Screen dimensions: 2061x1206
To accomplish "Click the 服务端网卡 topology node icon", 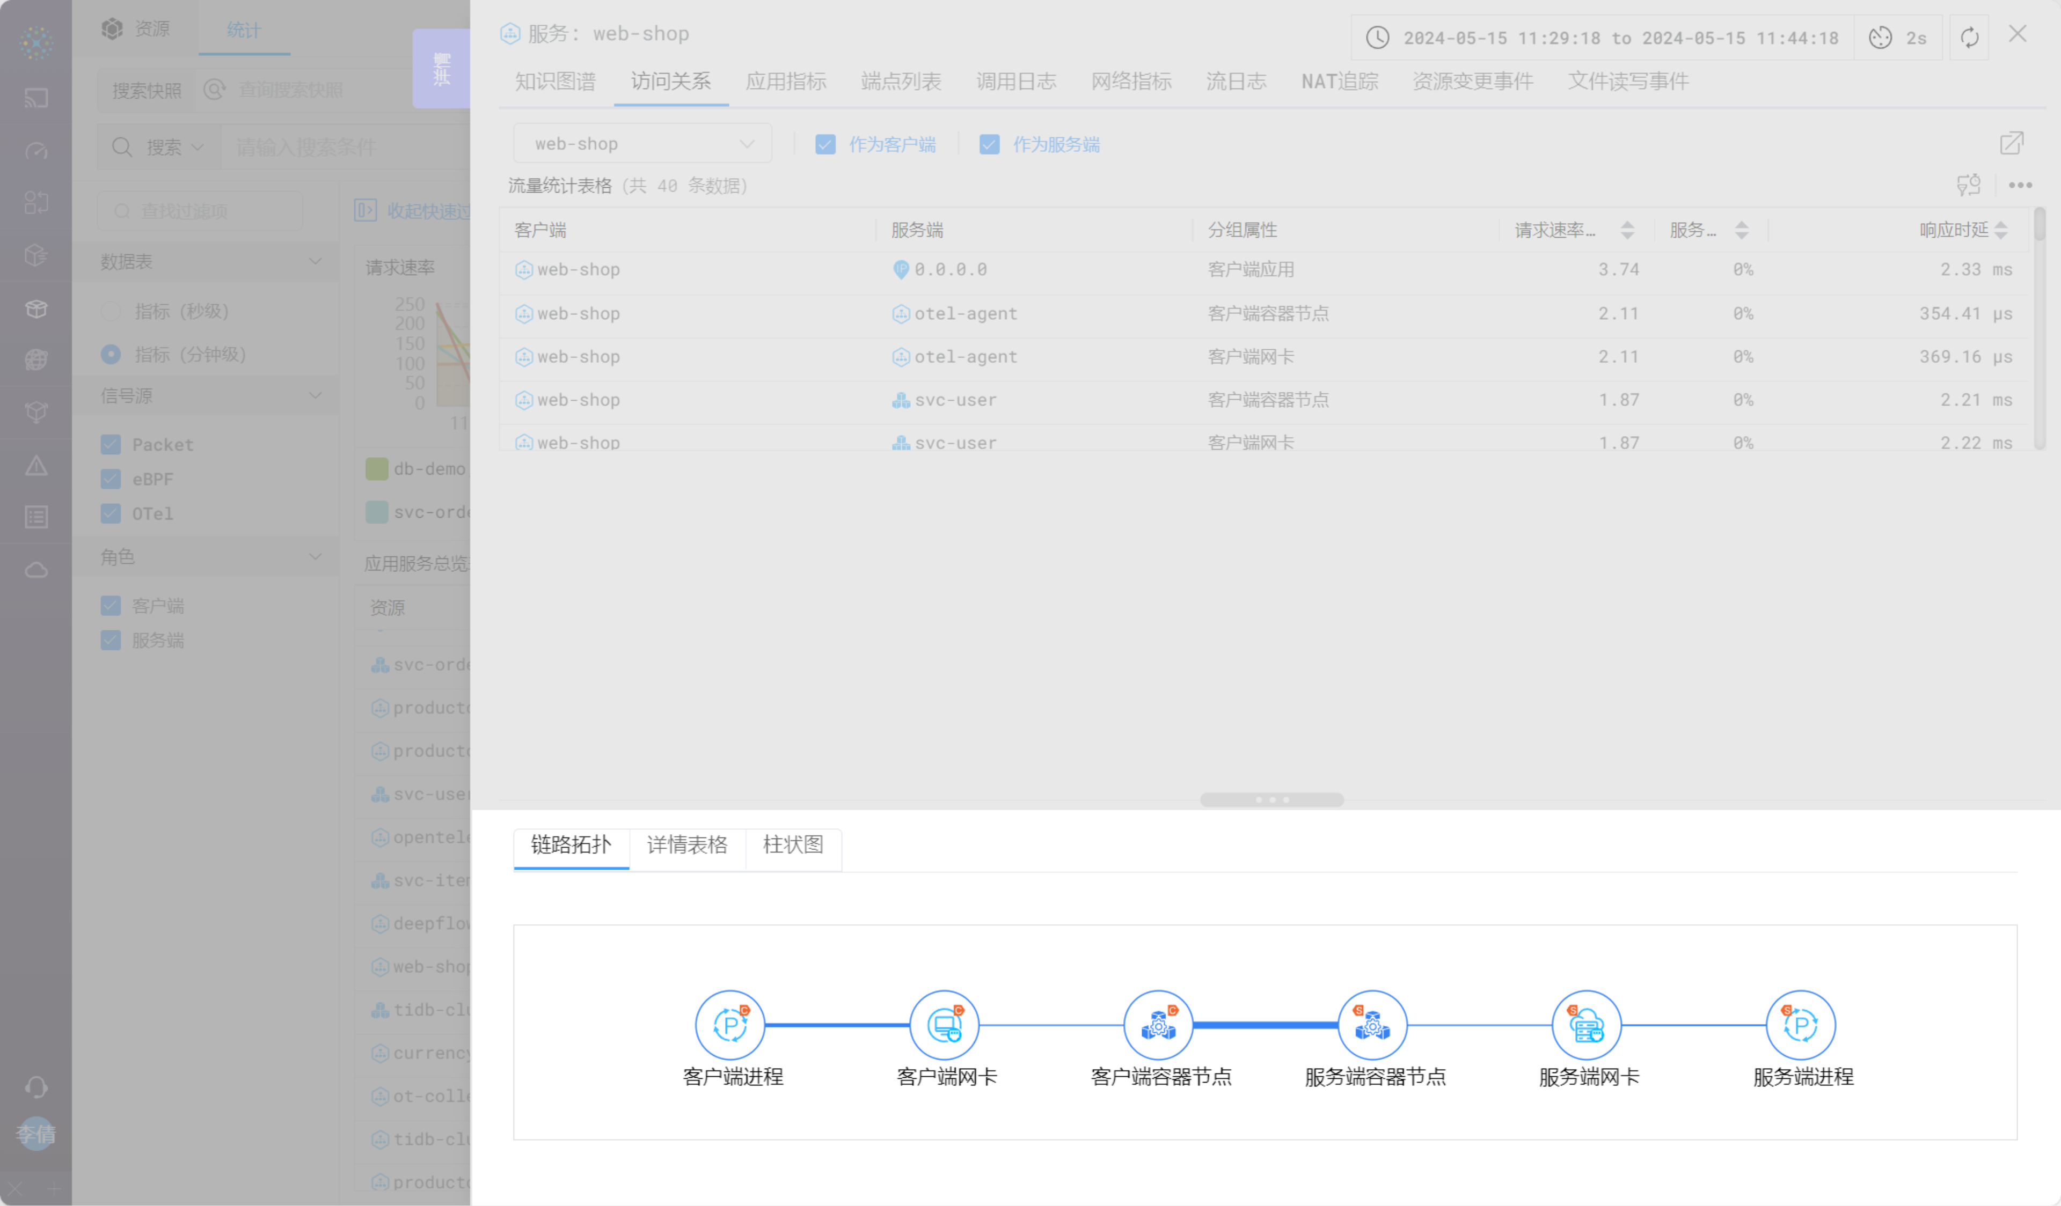I will tap(1587, 1025).
